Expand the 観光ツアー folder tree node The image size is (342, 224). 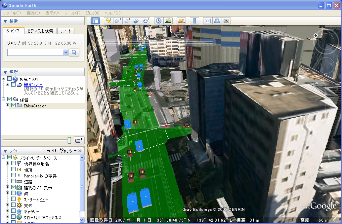[7, 84]
